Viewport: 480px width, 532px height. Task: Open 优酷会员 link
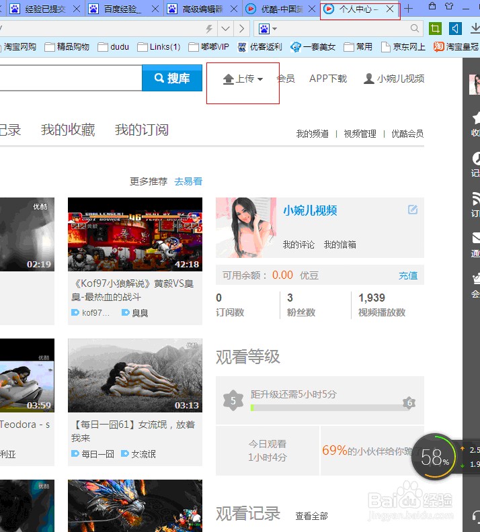407,134
